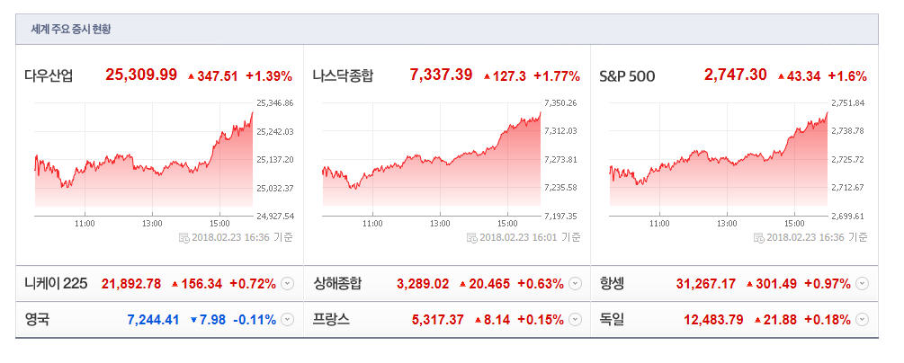Click the 영국 row dropdown arrow
This screenshot has width=904, height=363.
pyautogui.click(x=287, y=319)
